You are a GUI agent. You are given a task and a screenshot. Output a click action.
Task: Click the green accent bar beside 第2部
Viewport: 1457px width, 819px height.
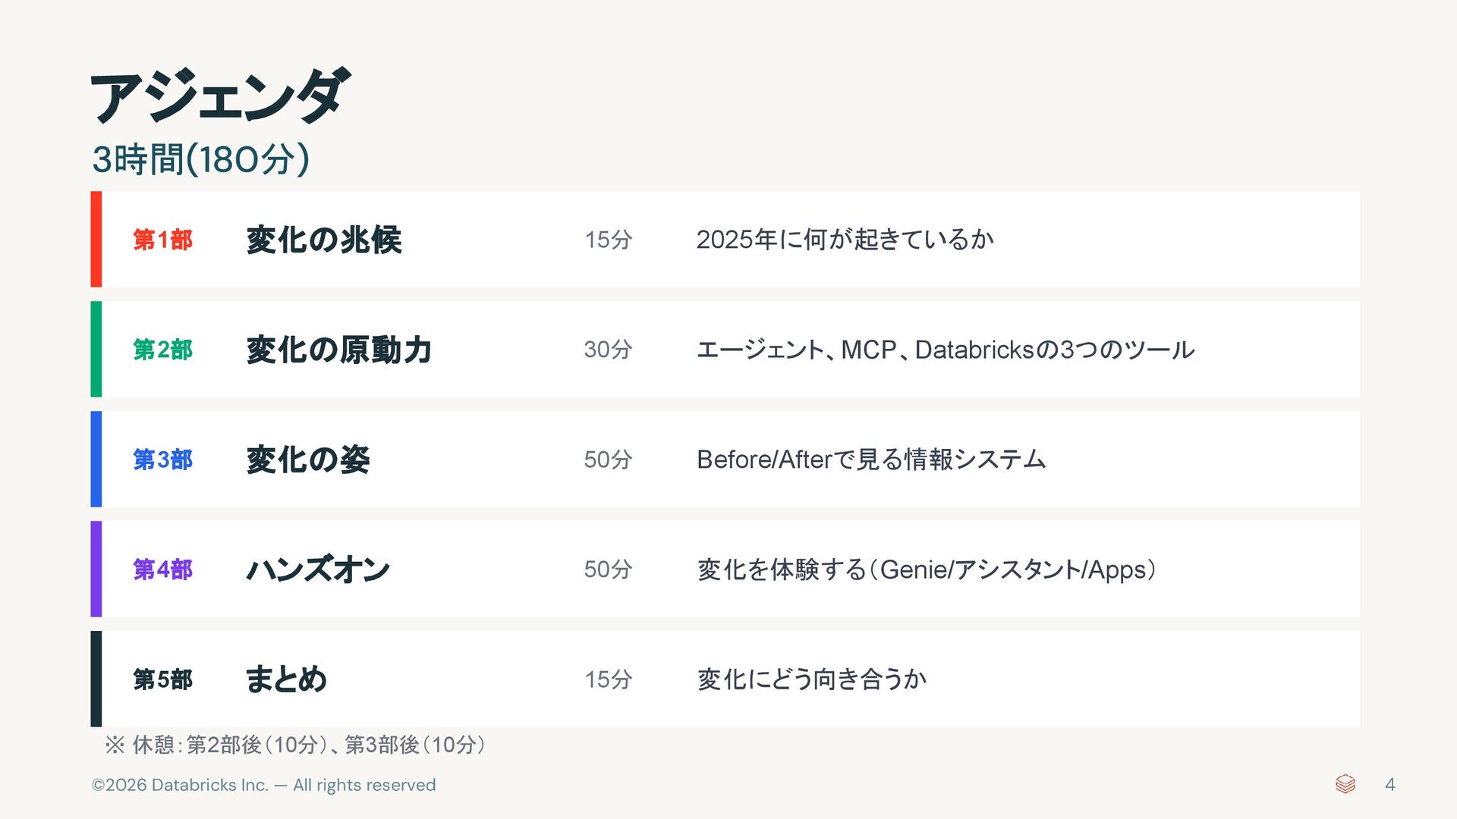pos(96,350)
